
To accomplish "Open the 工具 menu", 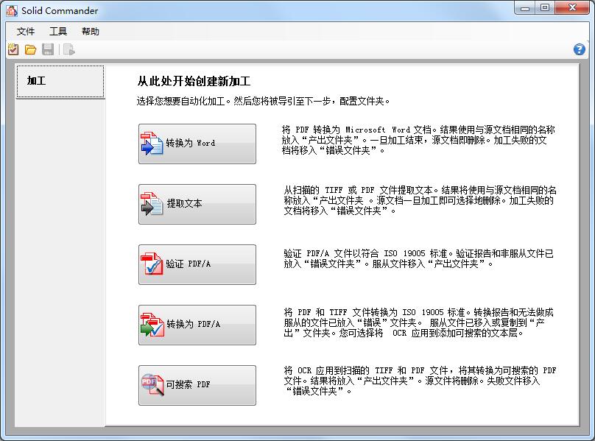I will tap(58, 32).
